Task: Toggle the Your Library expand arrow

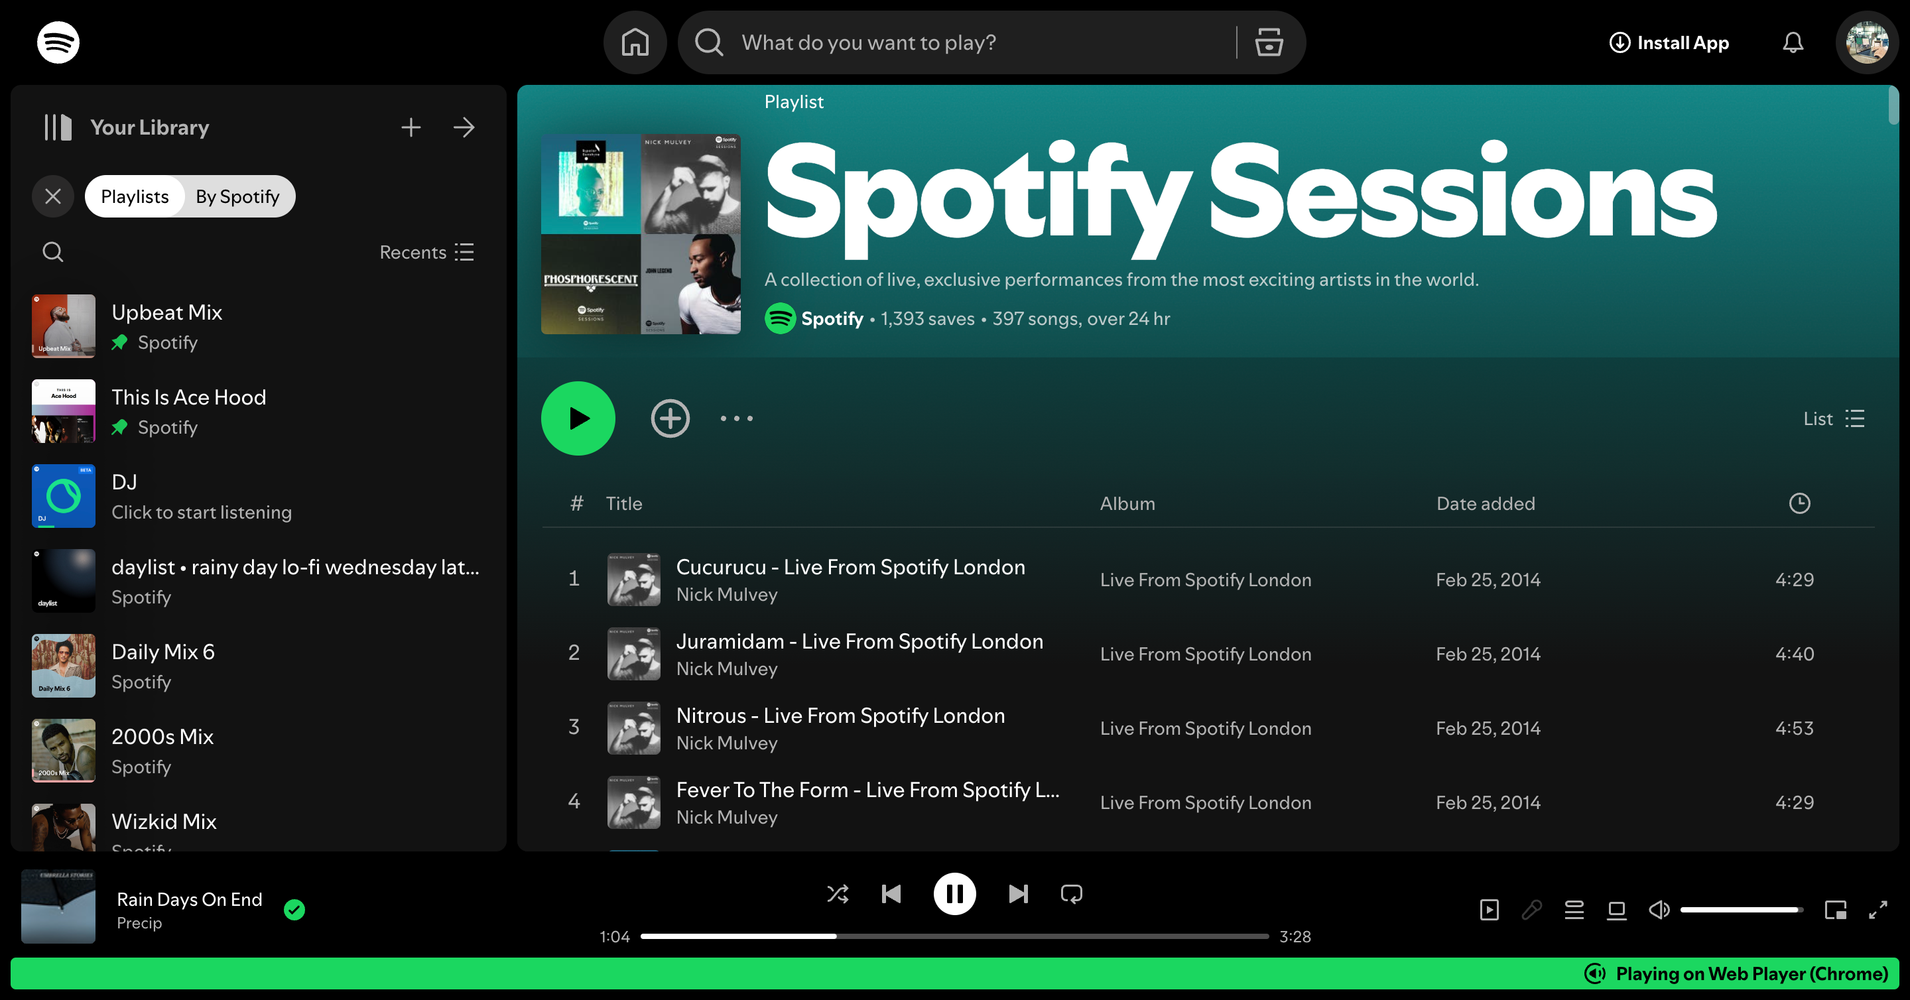Action: 465,126
